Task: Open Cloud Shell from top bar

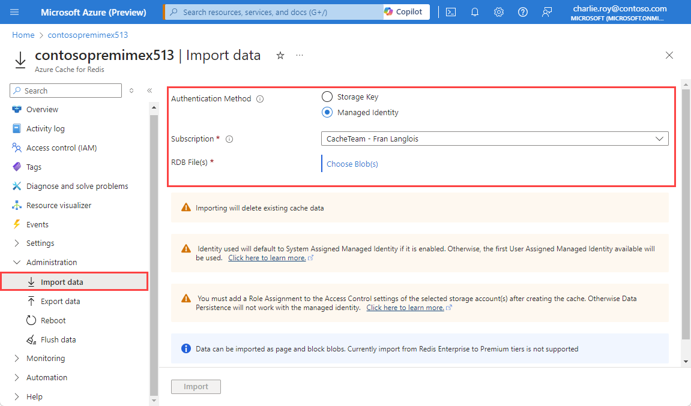Action: coord(451,12)
